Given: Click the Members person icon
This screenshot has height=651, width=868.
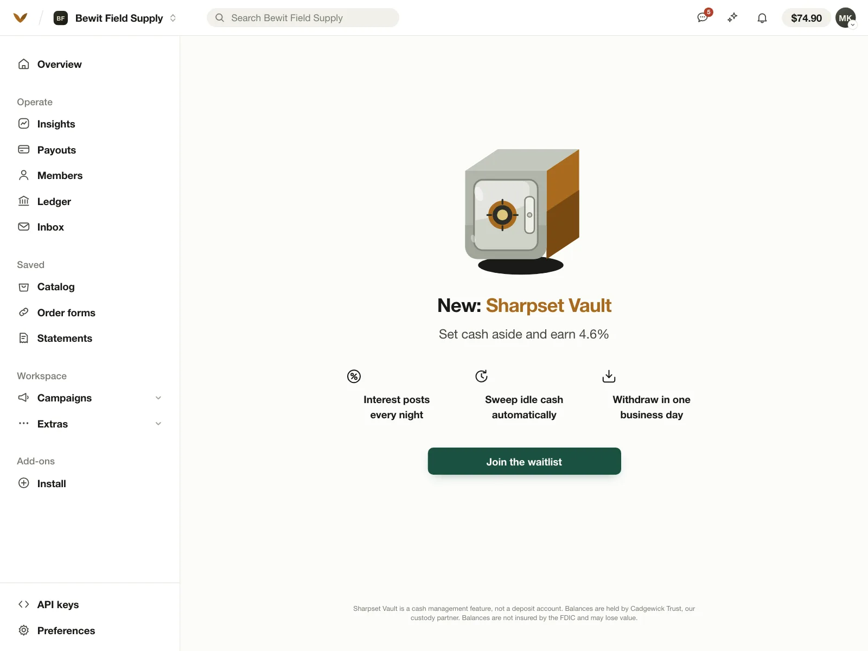Looking at the screenshot, I should (24, 175).
